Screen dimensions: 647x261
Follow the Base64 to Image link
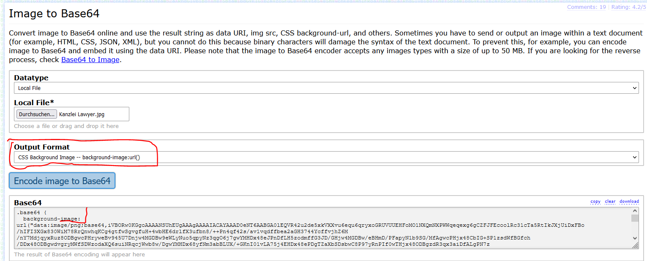coord(90,60)
